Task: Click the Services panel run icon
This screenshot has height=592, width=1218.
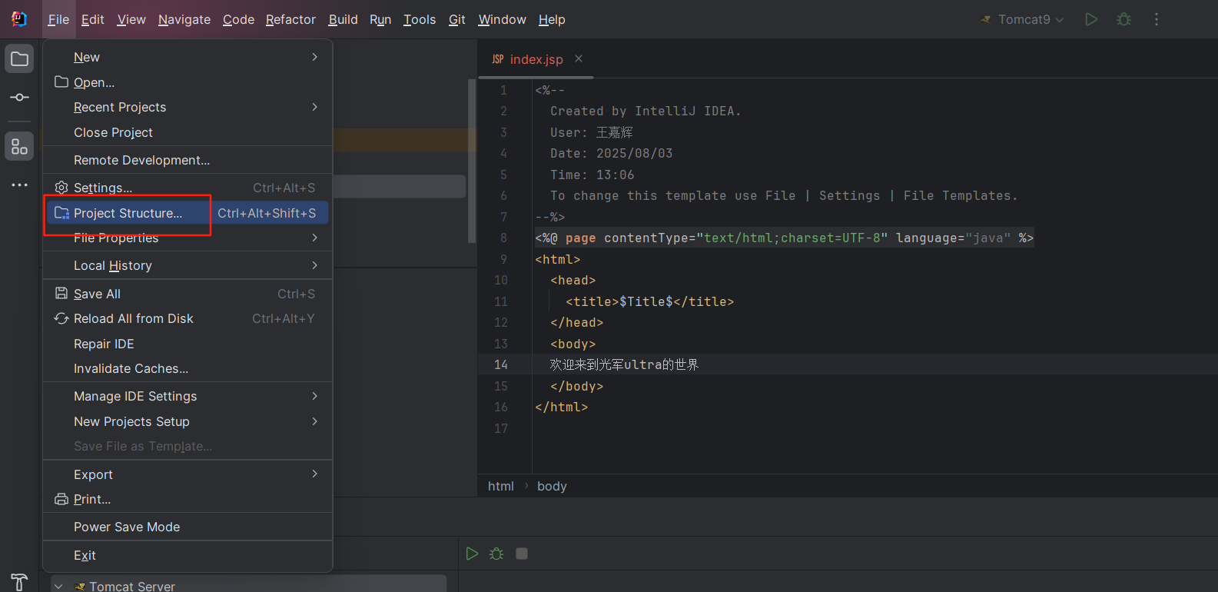Action: coord(472,554)
